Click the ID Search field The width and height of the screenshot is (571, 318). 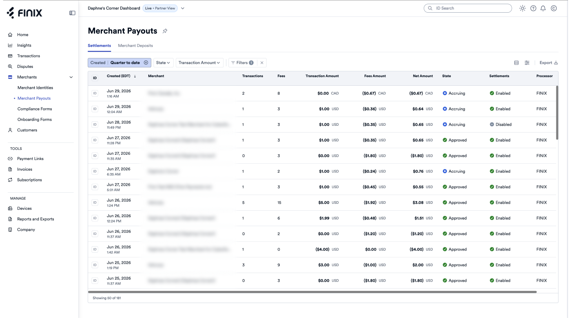[467, 8]
